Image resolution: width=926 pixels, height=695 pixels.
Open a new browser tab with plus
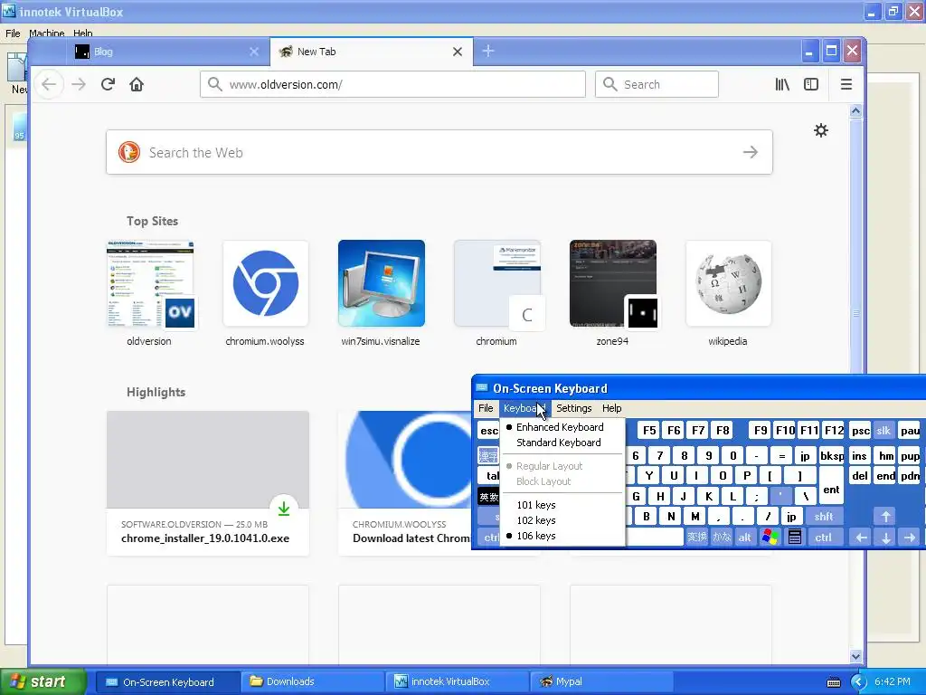pyautogui.click(x=487, y=52)
